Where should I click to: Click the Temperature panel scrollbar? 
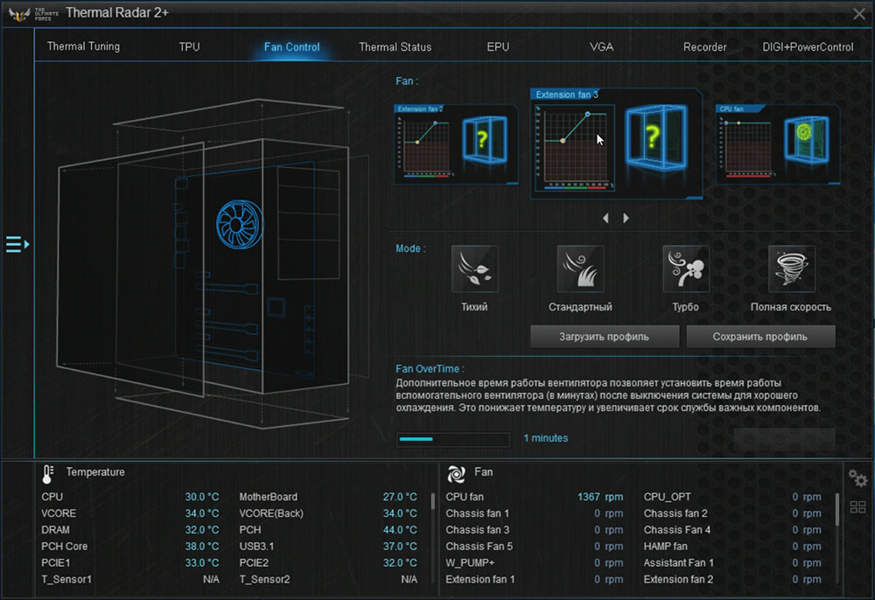pos(433,500)
